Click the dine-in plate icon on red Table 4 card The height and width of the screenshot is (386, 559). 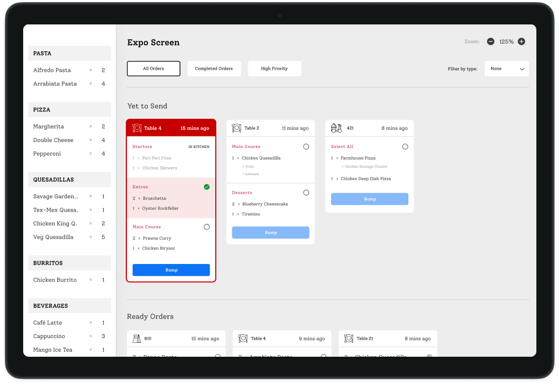137,128
